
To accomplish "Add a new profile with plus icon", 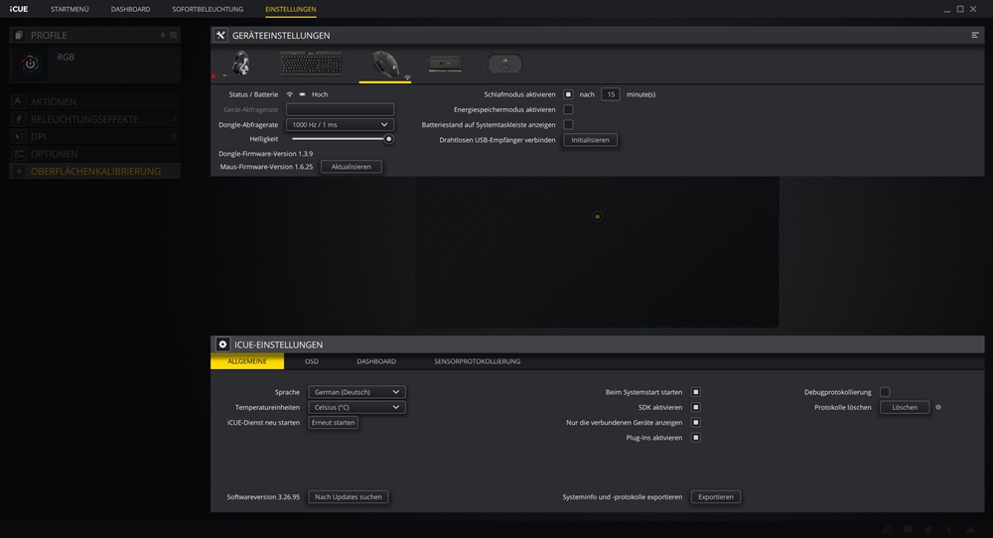I will (162, 36).
